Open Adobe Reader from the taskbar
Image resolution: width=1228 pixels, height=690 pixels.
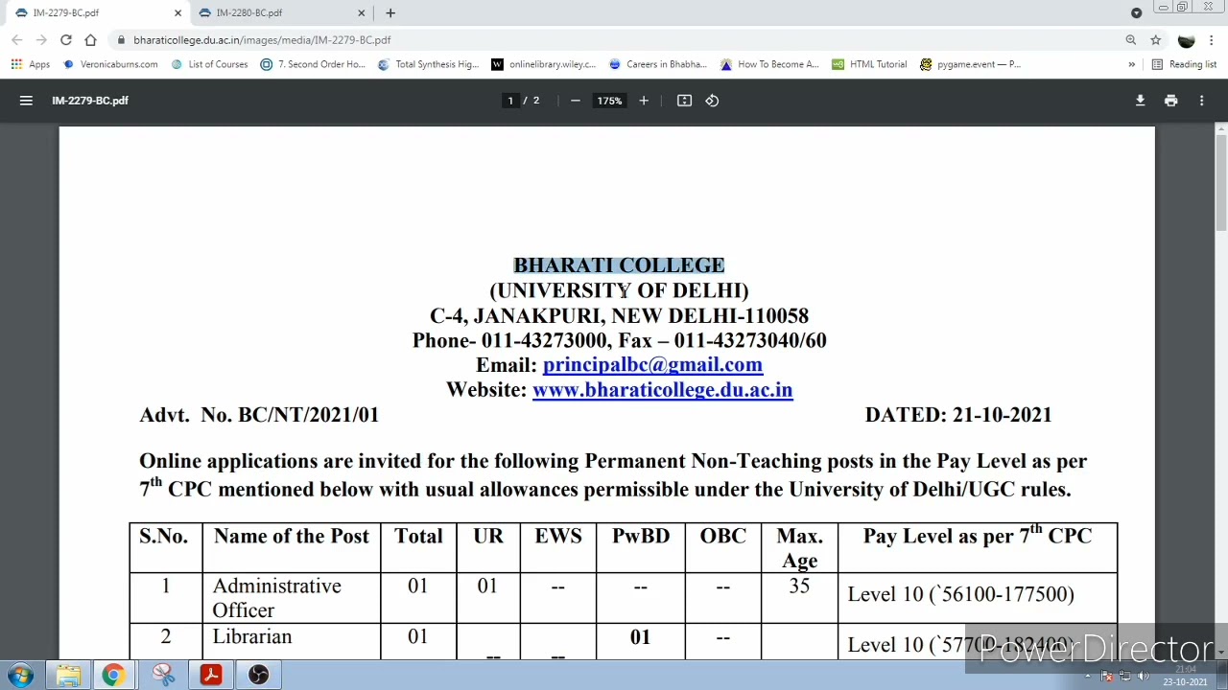tap(211, 675)
